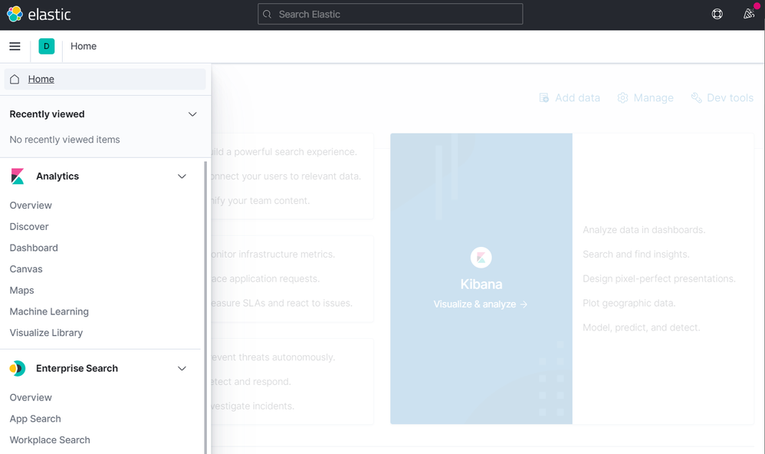
Task: Click the Manage gear icon
Action: 622,97
